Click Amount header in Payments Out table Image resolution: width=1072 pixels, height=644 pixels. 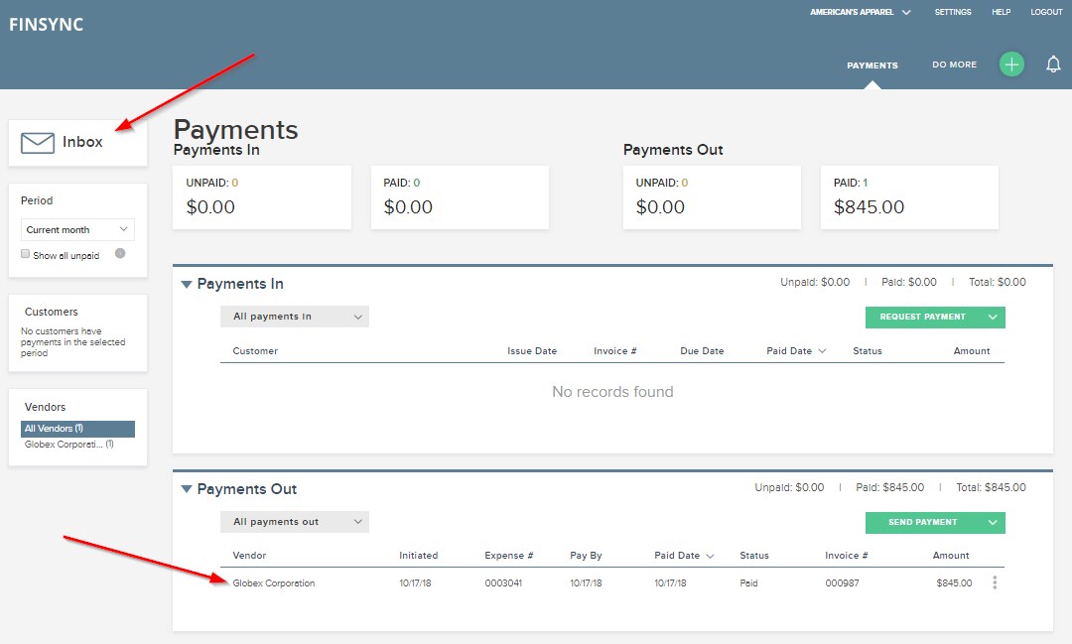click(x=951, y=556)
